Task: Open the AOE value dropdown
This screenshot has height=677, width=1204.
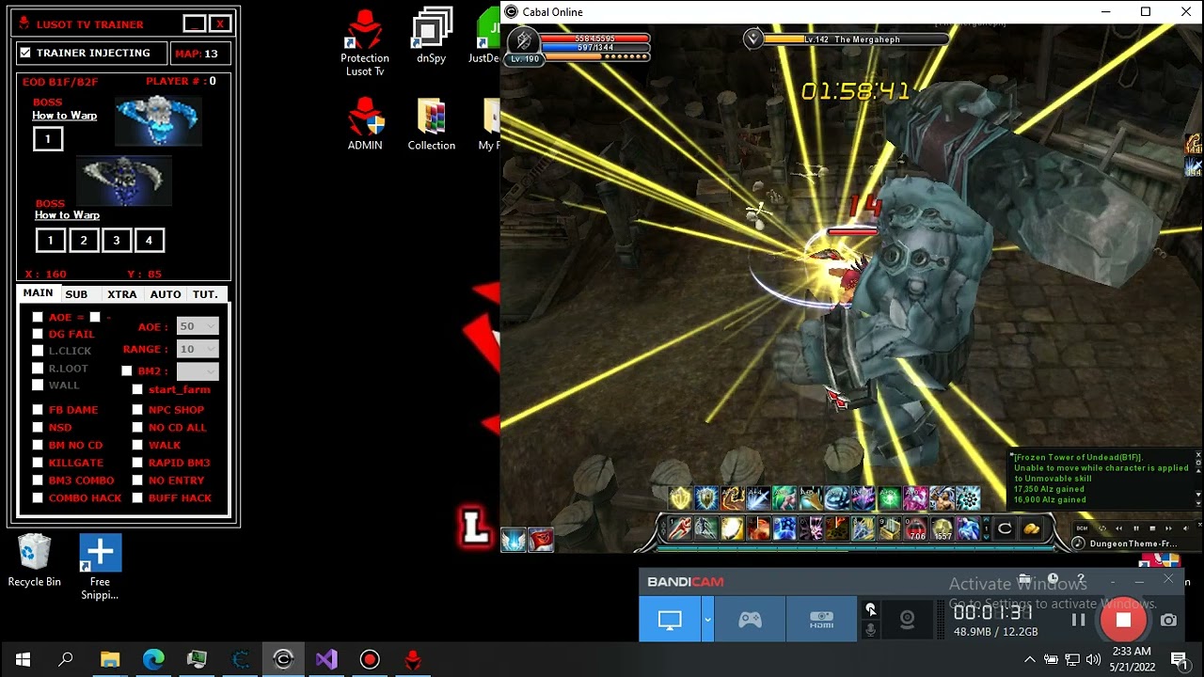Action: pos(198,326)
